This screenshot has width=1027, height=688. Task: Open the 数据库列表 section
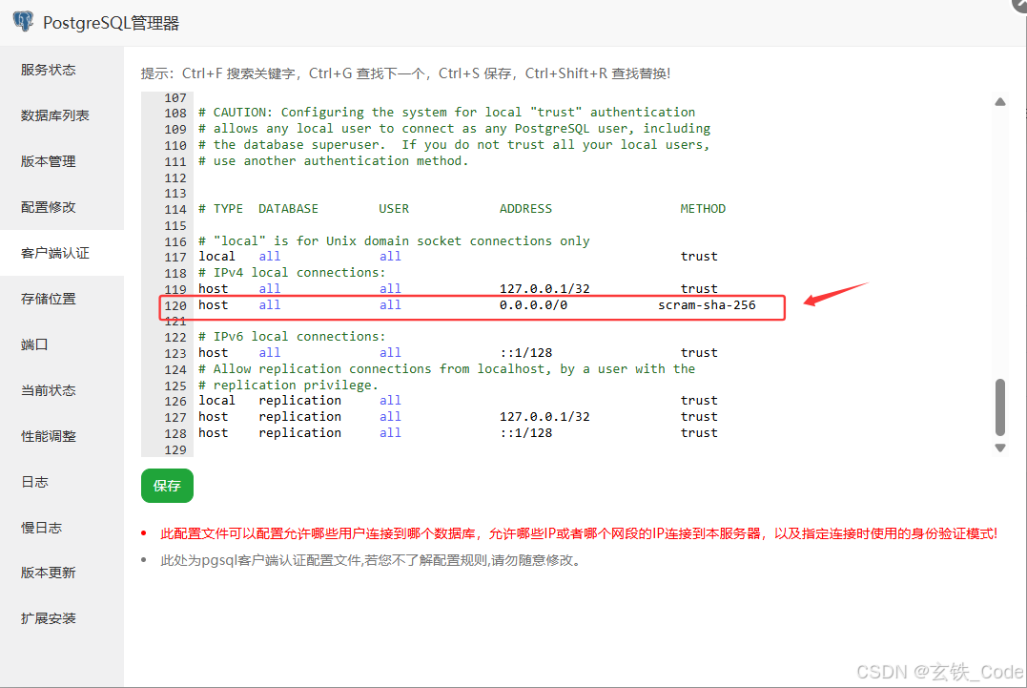[x=54, y=115]
